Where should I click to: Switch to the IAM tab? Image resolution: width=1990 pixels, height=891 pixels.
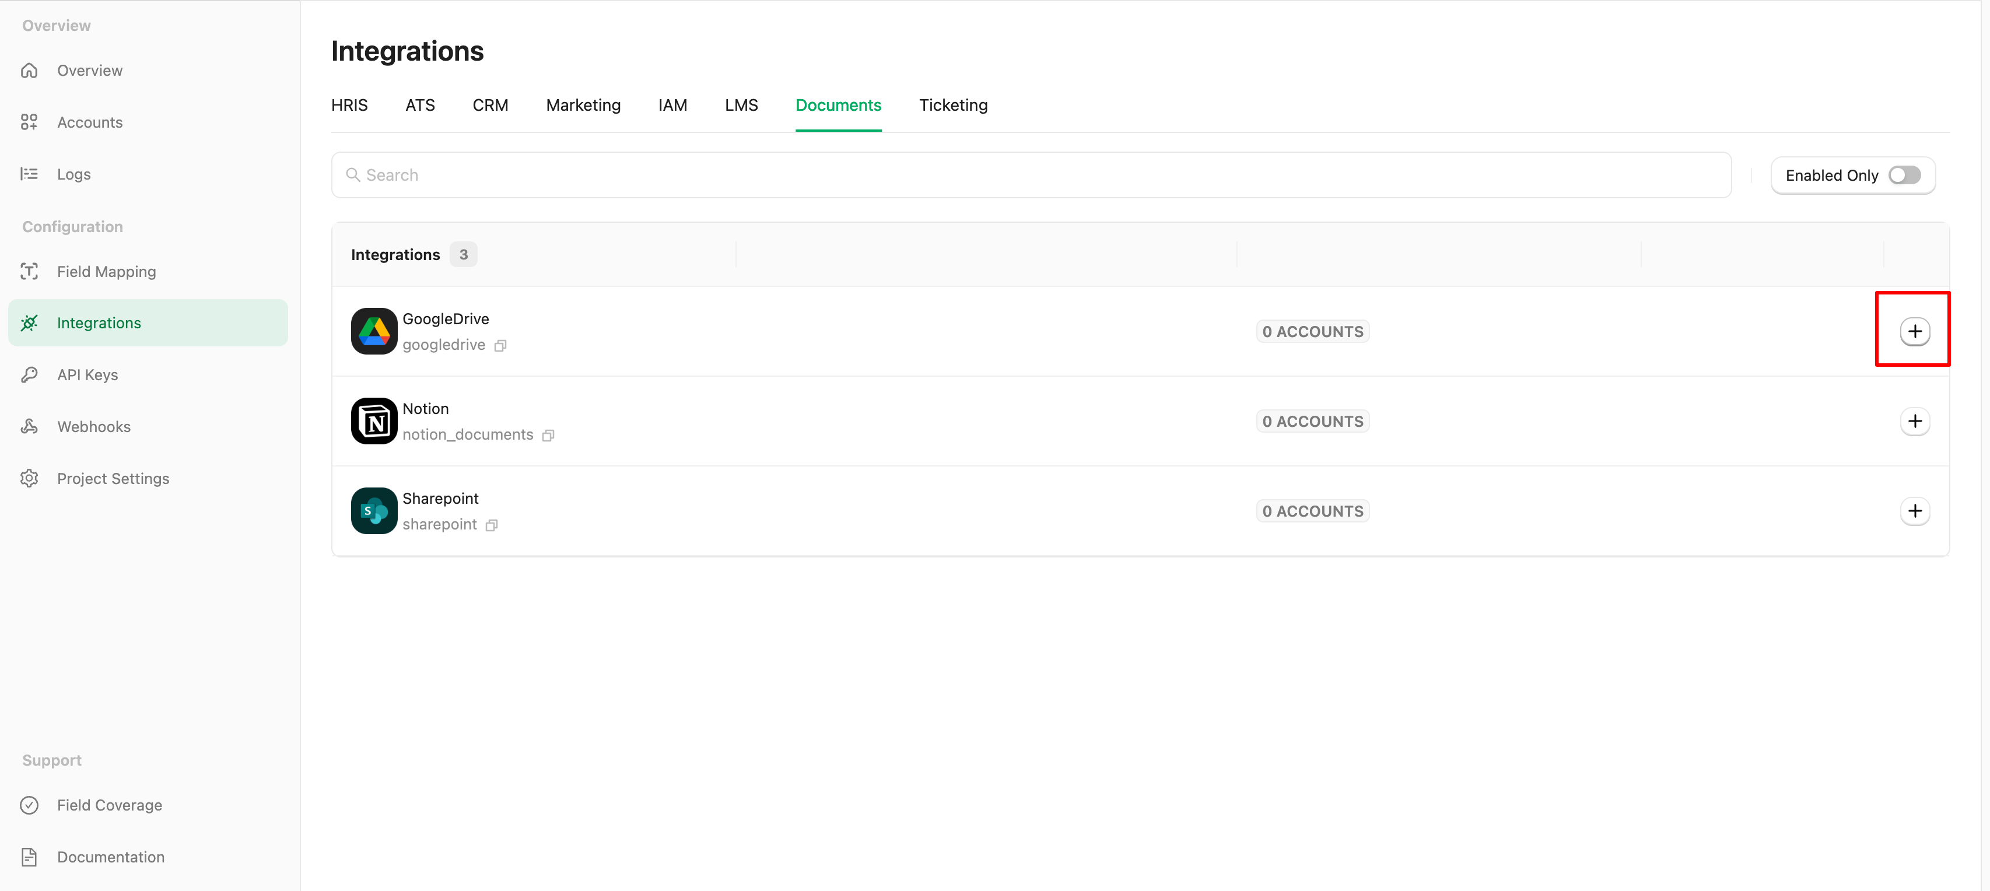click(x=673, y=105)
